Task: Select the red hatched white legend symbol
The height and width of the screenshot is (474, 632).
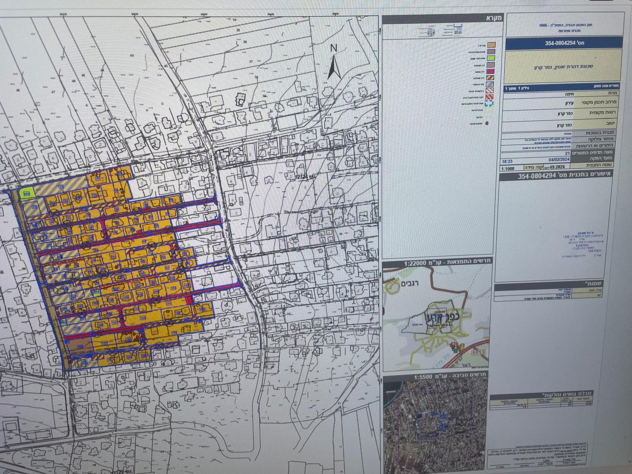Action: [489, 91]
